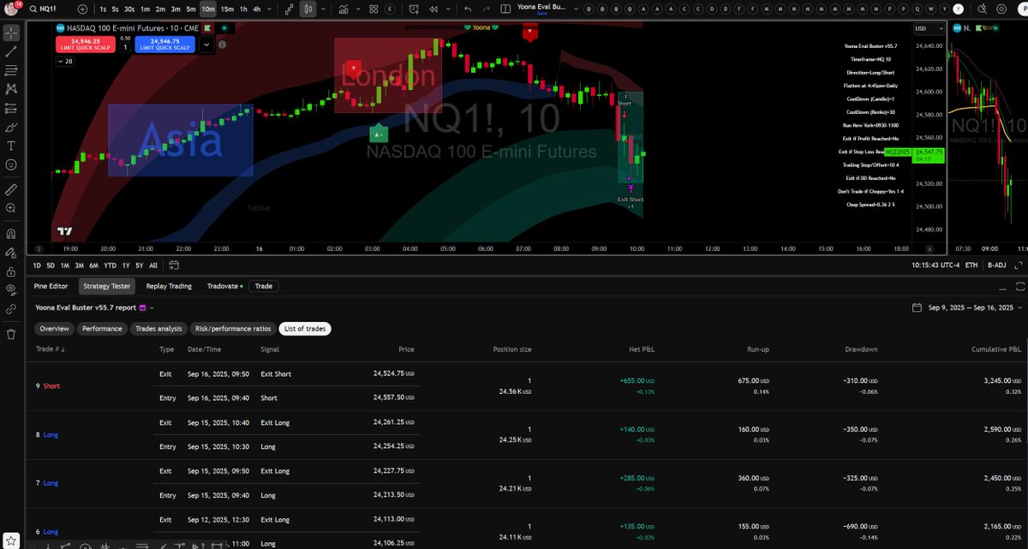This screenshot has height=549, width=1028.
Task: Select the All date range
Action: click(152, 266)
